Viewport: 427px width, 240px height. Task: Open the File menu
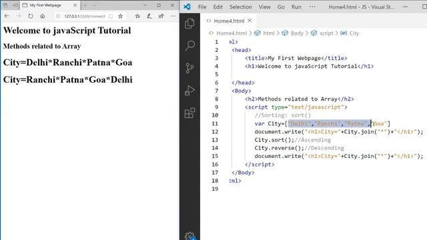coord(202,7)
